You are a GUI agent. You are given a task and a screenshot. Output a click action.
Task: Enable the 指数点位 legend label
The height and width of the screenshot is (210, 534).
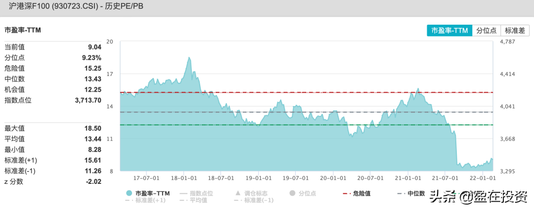(x=202, y=193)
